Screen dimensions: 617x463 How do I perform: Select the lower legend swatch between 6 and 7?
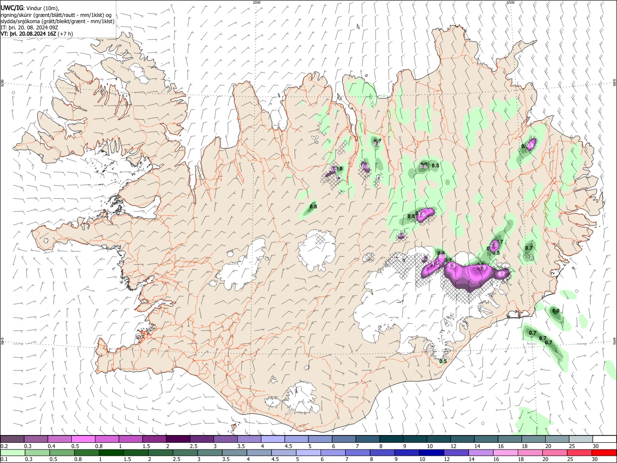click(333, 452)
